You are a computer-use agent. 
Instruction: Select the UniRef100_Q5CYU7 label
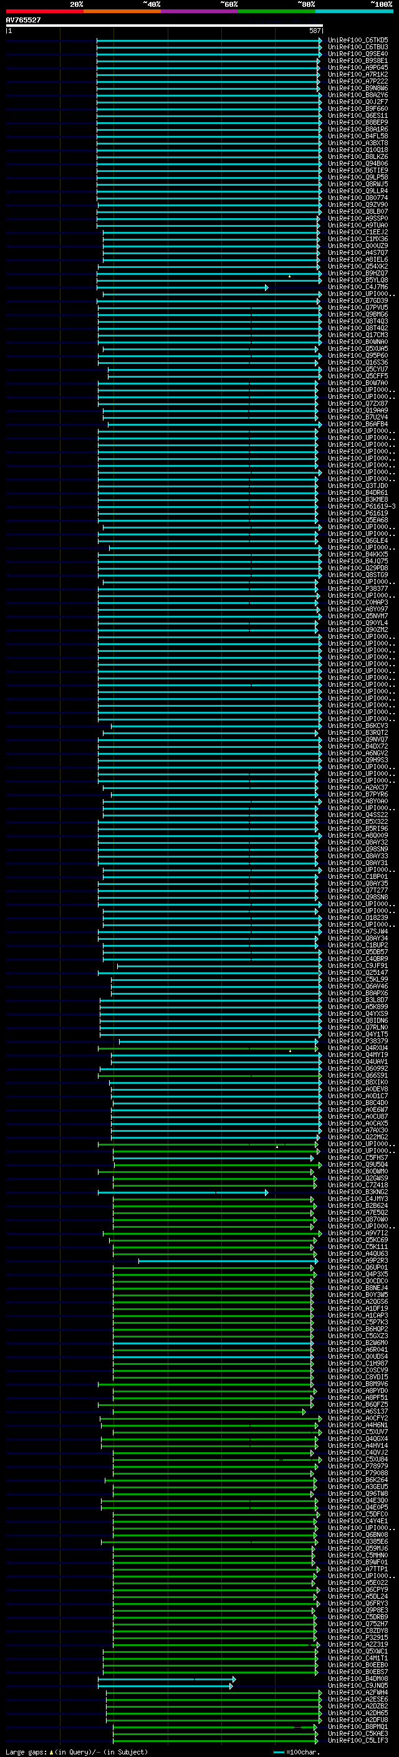(358, 369)
